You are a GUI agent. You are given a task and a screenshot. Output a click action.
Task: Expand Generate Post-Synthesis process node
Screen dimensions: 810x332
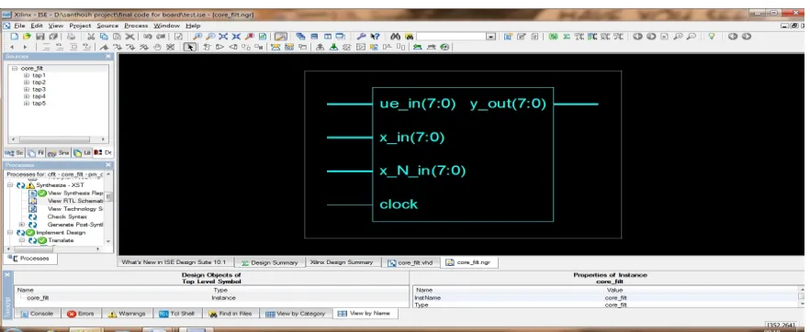pos(22,225)
